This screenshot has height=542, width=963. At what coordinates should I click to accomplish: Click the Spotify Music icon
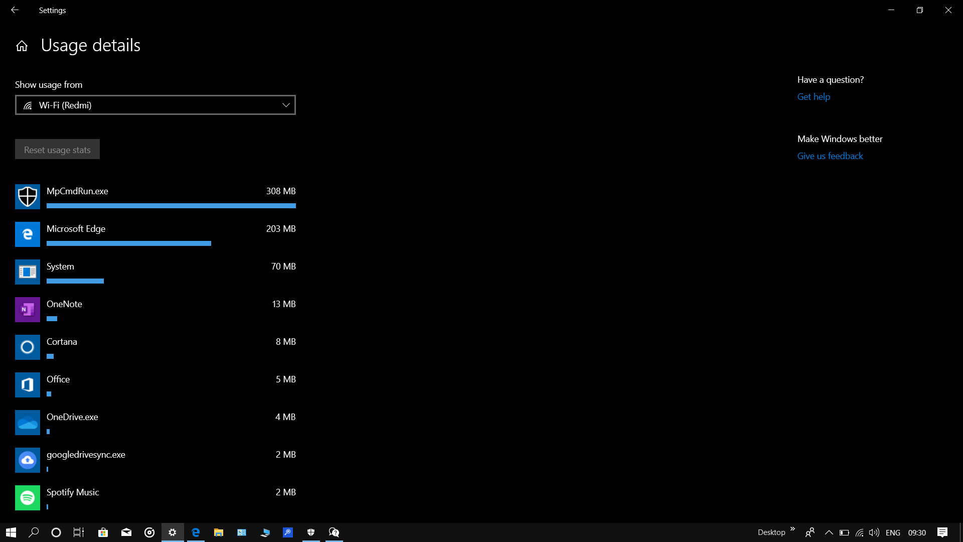coord(28,498)
